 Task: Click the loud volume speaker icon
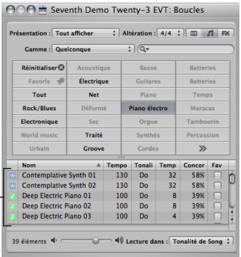click(119, 241)
